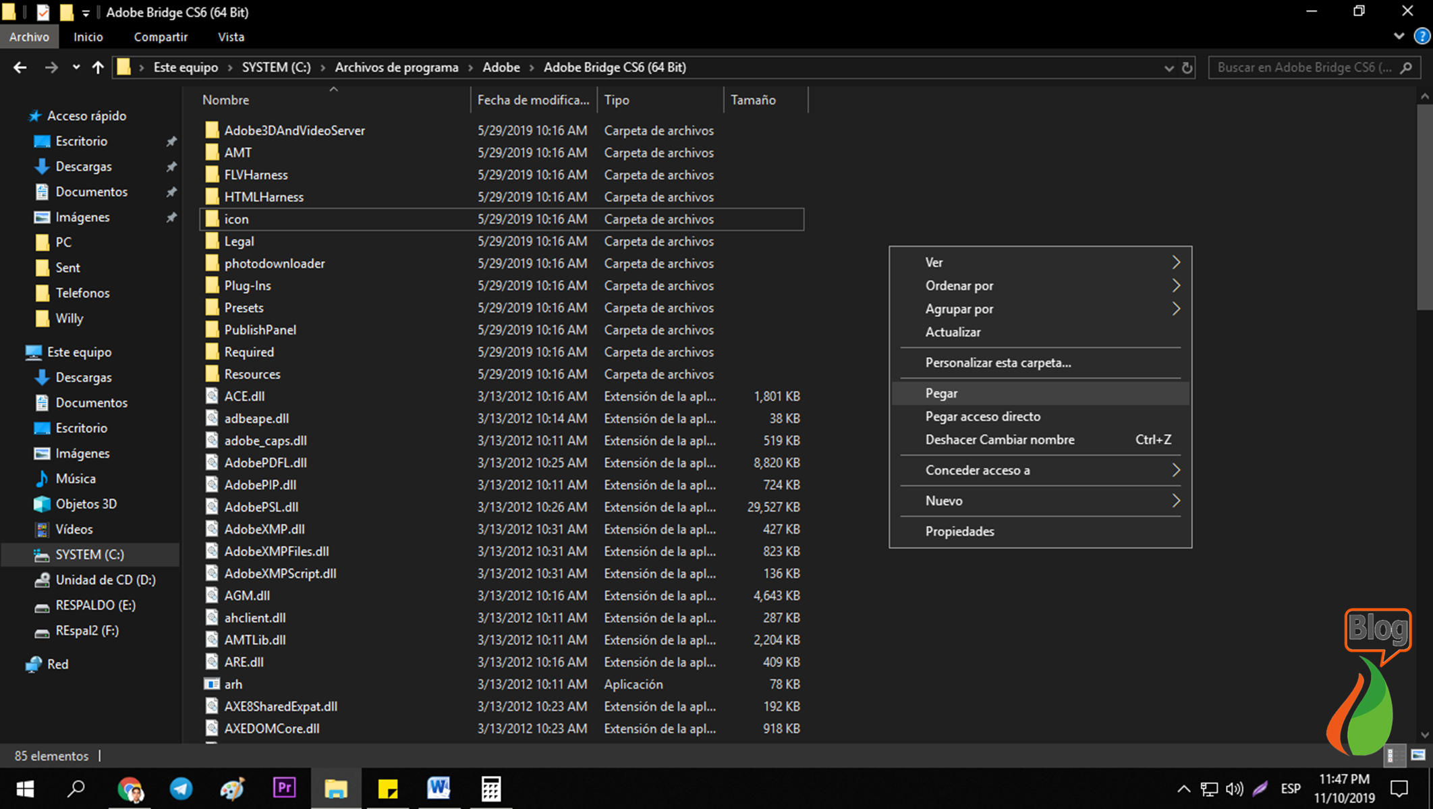Switch to the Vista ribbon tab

tap(231, 37)
